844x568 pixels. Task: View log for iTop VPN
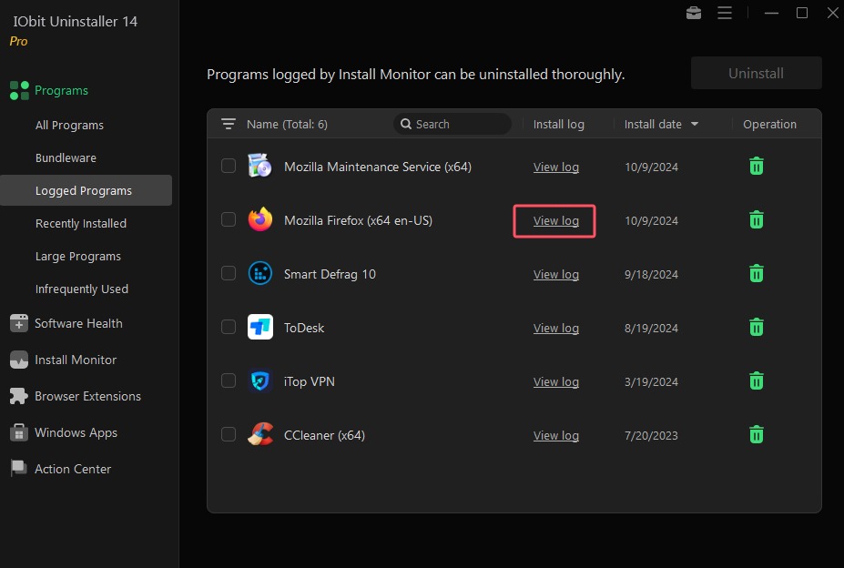click(556, 381)
